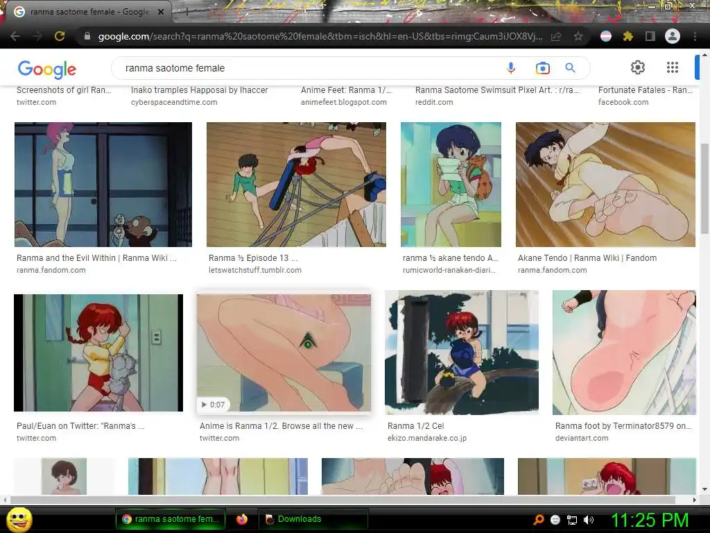Click Inako tramples Happosai by lhaccer caption
The height and width of the screenshot is (533, 710).
199,90
